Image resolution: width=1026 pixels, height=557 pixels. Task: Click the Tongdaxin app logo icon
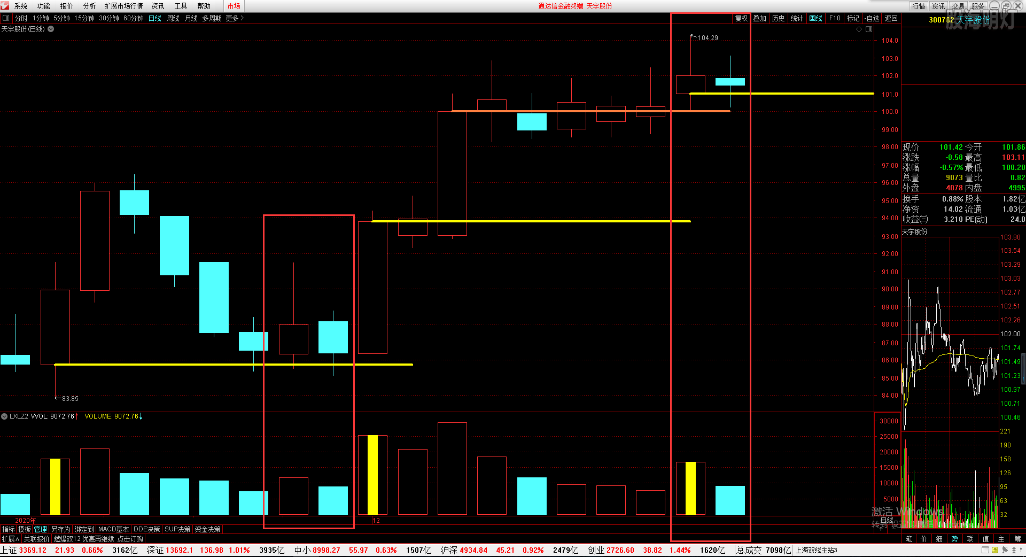click(x=5, y=5)
